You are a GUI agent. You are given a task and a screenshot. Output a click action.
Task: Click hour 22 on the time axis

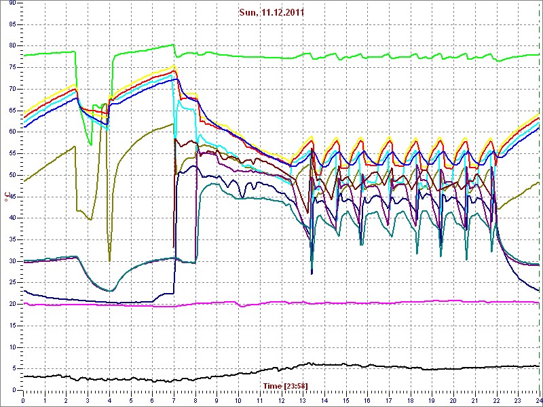click(497, 400)
